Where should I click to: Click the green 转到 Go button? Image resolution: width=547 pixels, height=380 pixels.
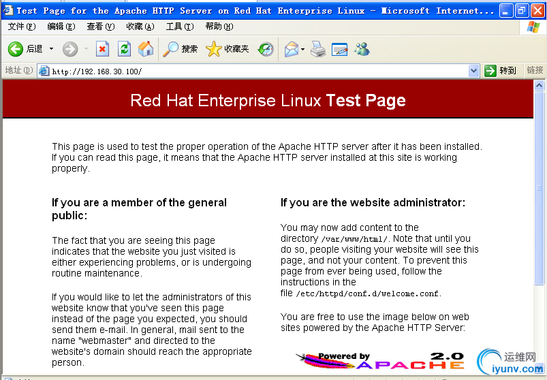tap(500, 71)
